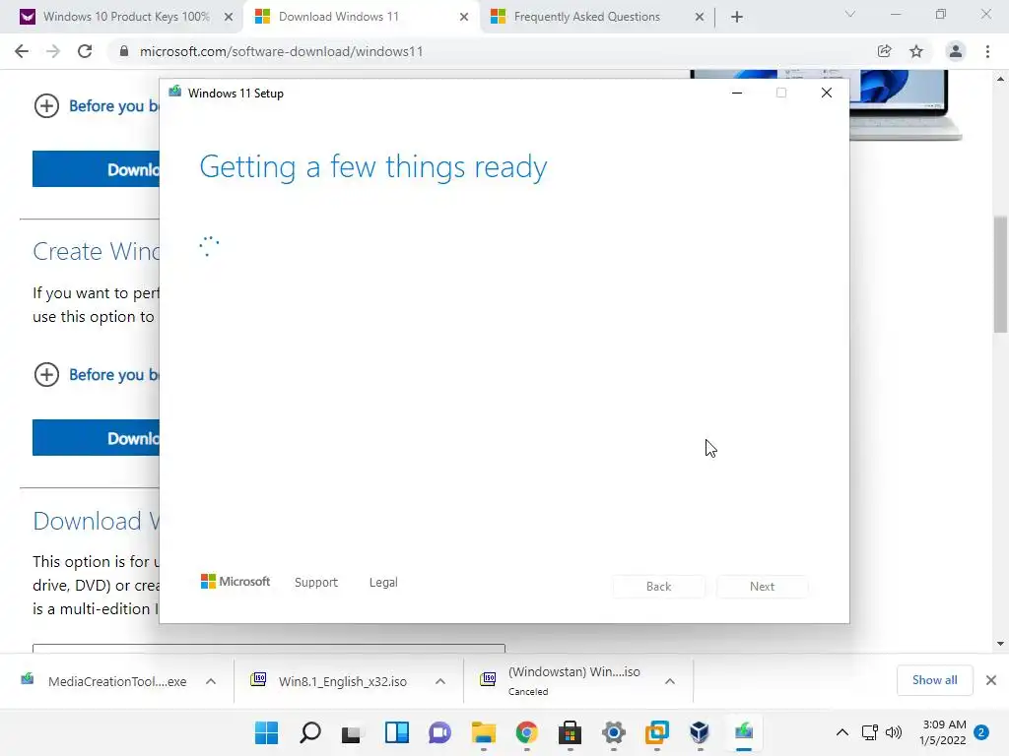
Task: Close the Windows 11 Setup dialog
Action: [827, 94]
